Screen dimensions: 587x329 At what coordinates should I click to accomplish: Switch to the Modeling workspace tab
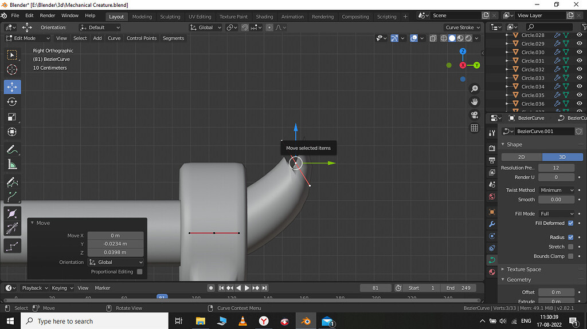click(142, 17)
